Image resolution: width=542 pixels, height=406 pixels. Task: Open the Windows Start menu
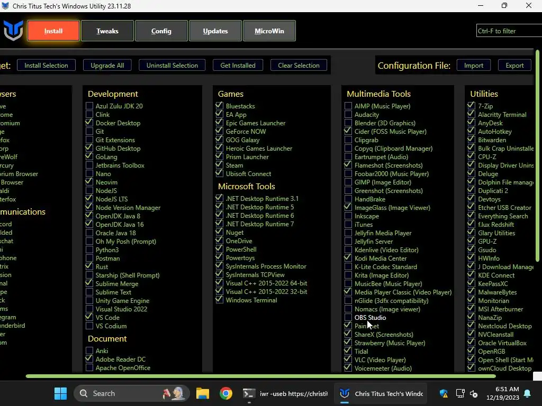(60, 393)
